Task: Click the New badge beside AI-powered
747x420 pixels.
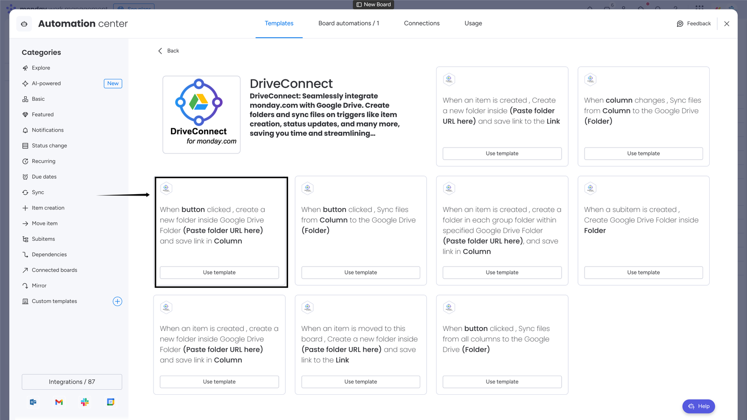Action: coord(113,84)
